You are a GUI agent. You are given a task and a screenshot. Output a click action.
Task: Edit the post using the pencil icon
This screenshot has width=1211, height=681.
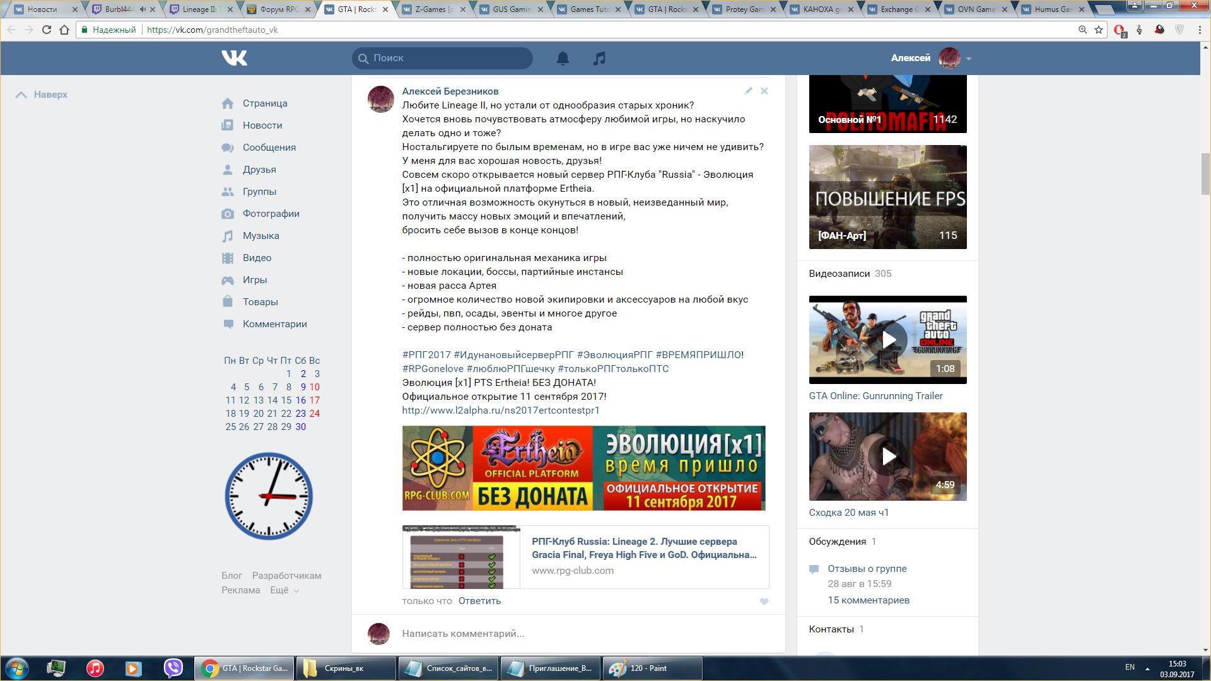point(748,91)
